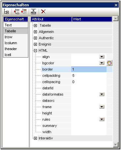Viewport: 121px width, 150px height.
Task: Select tcell in the properties list
Action: click(15, 55)
